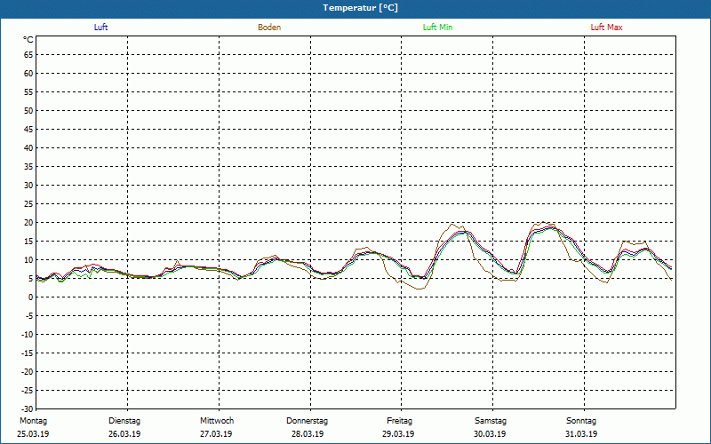Click the date 26.03.19

[124, 434]
